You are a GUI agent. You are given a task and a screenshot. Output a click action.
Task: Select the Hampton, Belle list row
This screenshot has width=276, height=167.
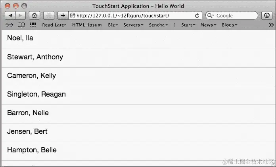pos(138,151)
